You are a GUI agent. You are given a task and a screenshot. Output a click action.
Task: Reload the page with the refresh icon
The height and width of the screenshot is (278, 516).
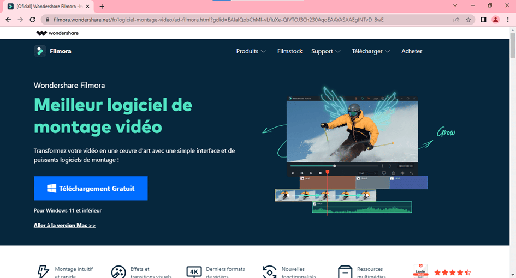[x=33, y=19]
